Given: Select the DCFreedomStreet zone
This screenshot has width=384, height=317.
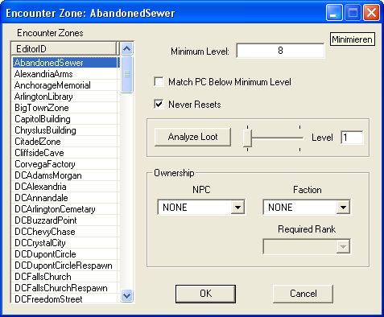Looking at the screenshot, I should (x=65, y=298).
